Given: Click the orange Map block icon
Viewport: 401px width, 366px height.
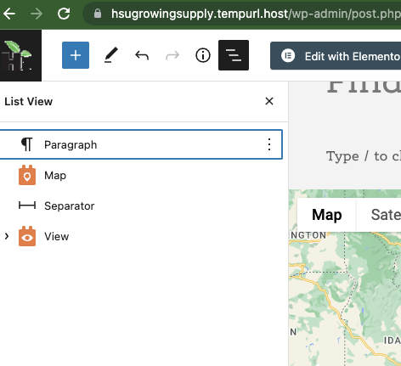Looking at the screenshot, I should [27, 175].
